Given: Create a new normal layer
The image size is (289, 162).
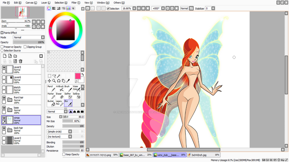Looking at the screenshot, I should pyautogui.click(x=5, y=56).
